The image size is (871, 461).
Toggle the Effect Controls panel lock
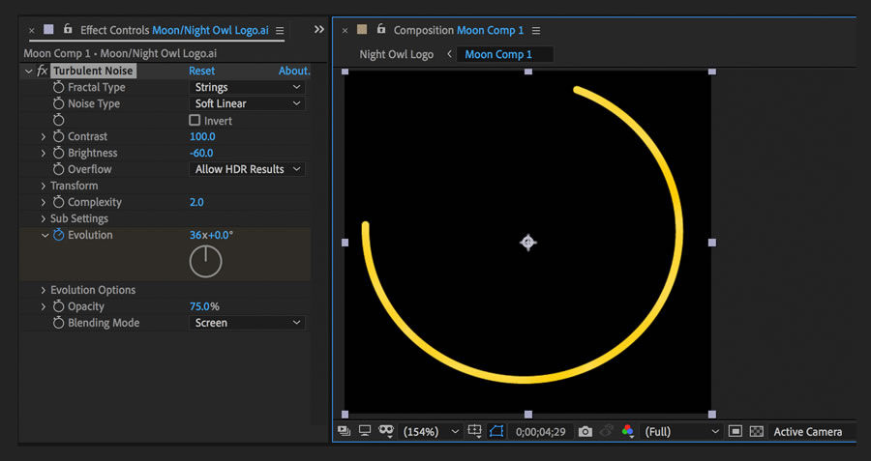pos(67,29)
